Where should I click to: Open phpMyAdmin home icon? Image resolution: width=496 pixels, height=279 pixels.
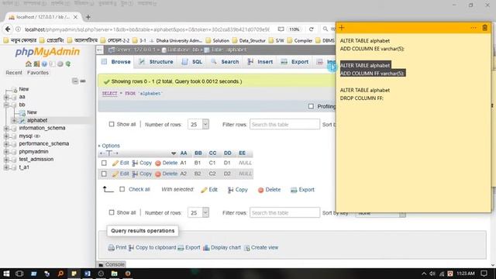coord(29,64)
